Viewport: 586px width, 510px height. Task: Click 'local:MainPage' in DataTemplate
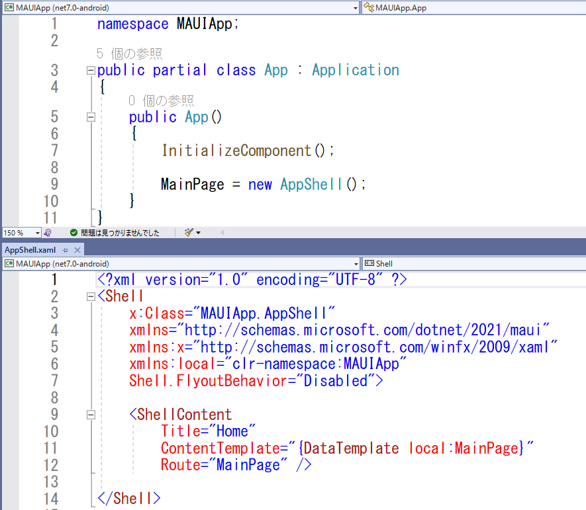[x=464, y=448]
